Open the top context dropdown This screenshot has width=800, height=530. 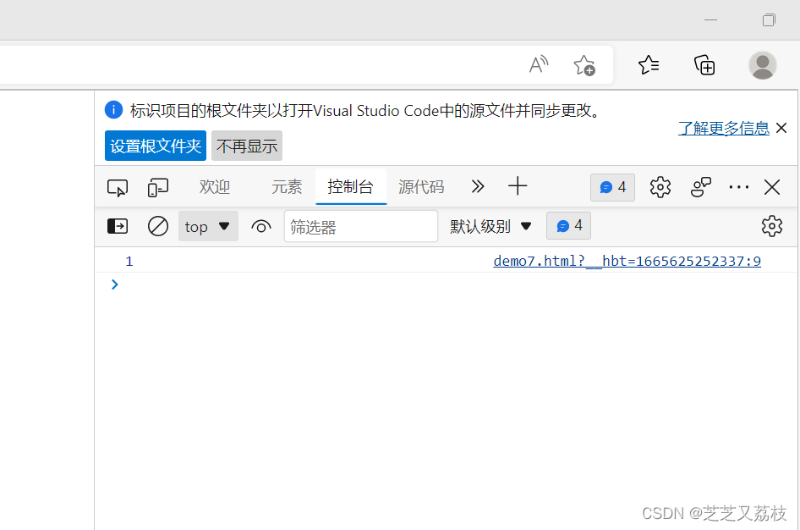coord(208,226)
